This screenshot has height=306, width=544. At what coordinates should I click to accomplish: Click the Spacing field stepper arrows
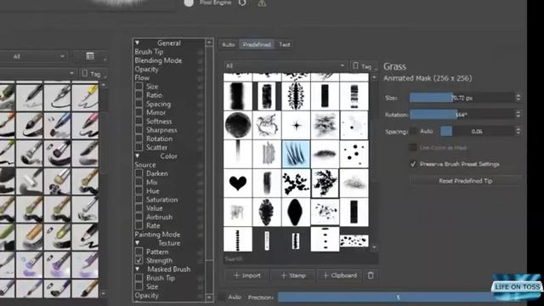tap(518, 131)
